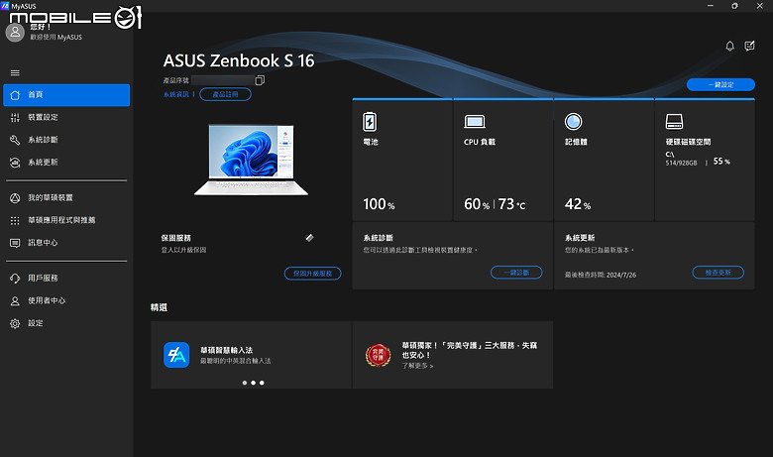
Task: Click the warranty edit pencil icon
Action: (x=309, y=238)
